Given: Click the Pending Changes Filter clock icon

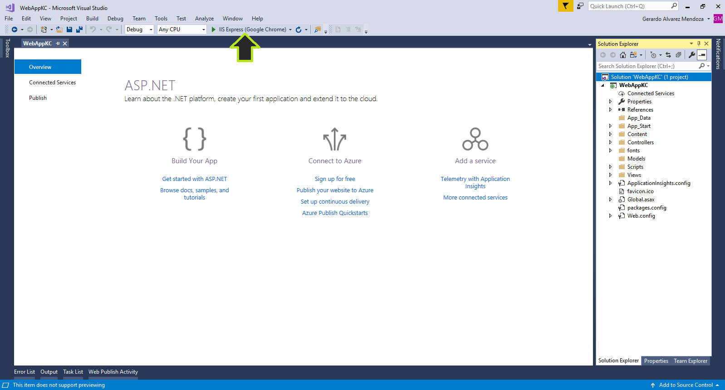Looking at the screenshot, I should click(653, 55).
